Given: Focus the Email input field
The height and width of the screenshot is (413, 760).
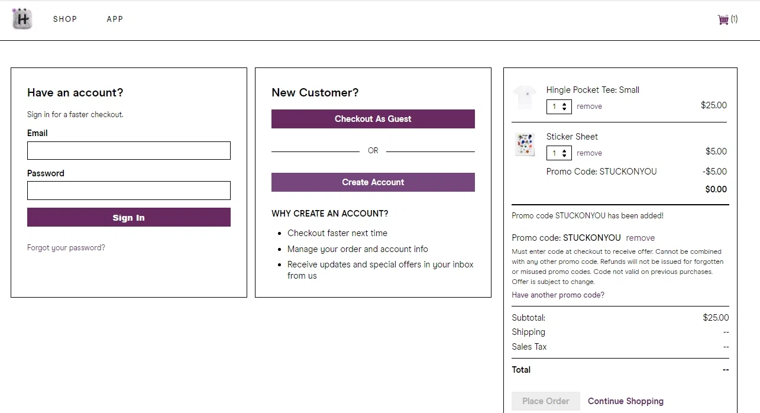Looking at the screenshot, I should pos(129,150).
